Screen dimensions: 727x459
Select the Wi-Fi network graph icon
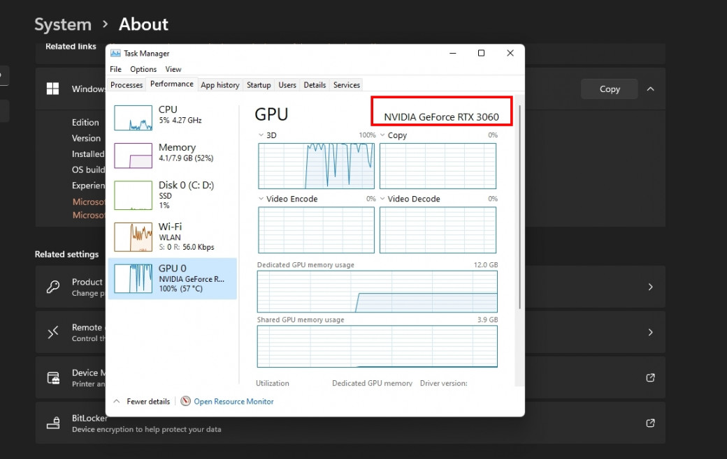(133, 237)
